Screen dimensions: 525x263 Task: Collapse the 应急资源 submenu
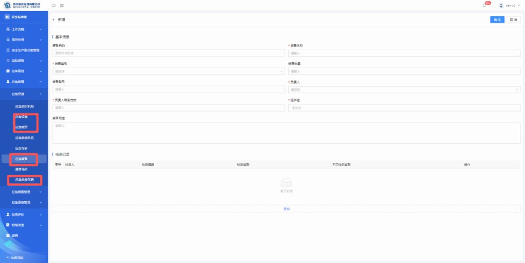[x=40, y=94]
